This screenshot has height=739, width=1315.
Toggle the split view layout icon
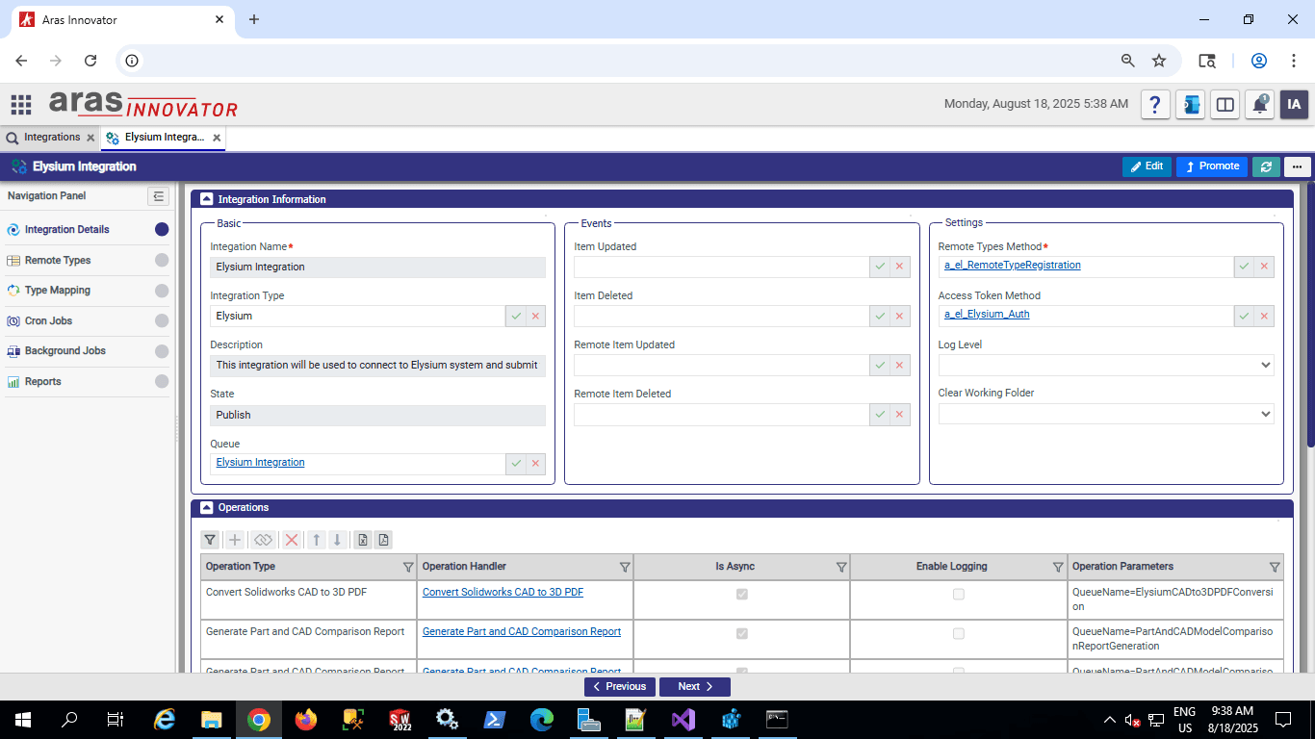coord(1225,105)
